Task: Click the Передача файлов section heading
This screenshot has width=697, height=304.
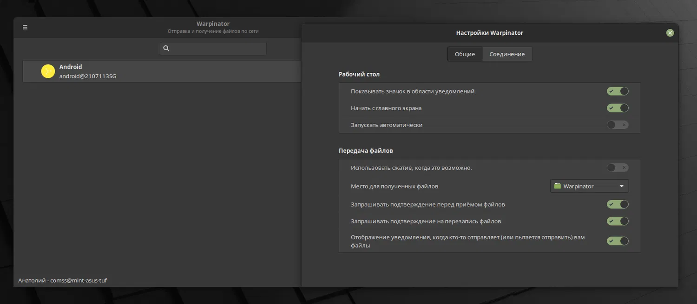Action: tap(366, 151)
